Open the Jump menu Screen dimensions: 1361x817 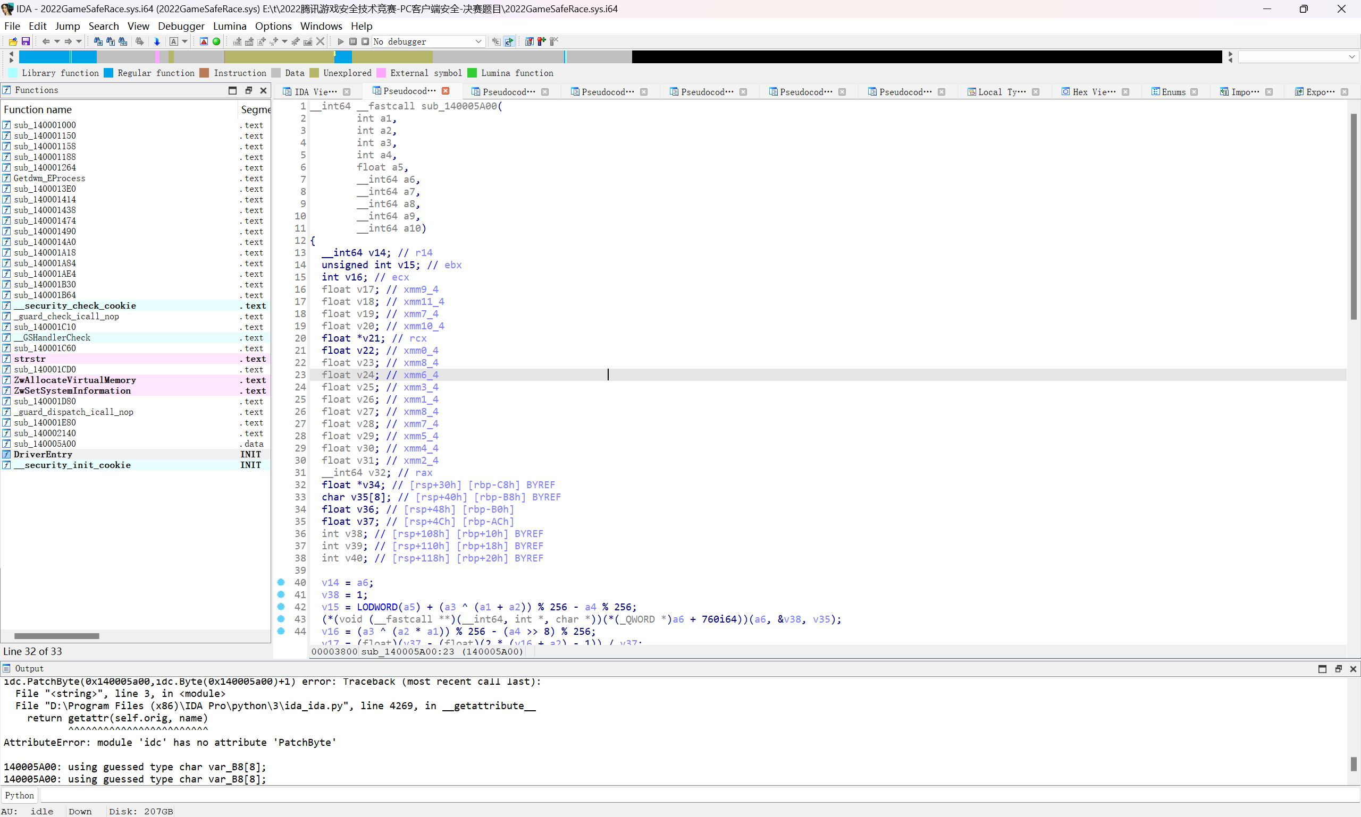(x=67, y=26)
